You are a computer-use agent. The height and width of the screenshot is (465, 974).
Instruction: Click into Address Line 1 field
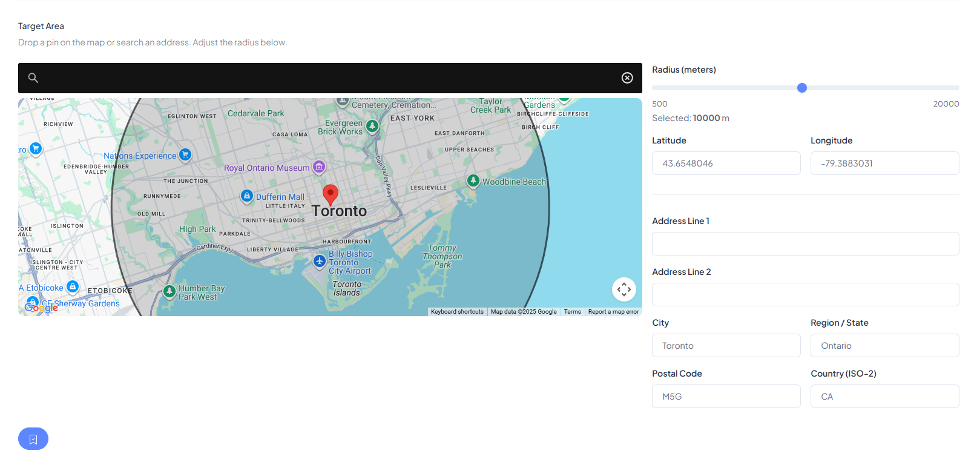pyautogui.click(x=805, y=244)
